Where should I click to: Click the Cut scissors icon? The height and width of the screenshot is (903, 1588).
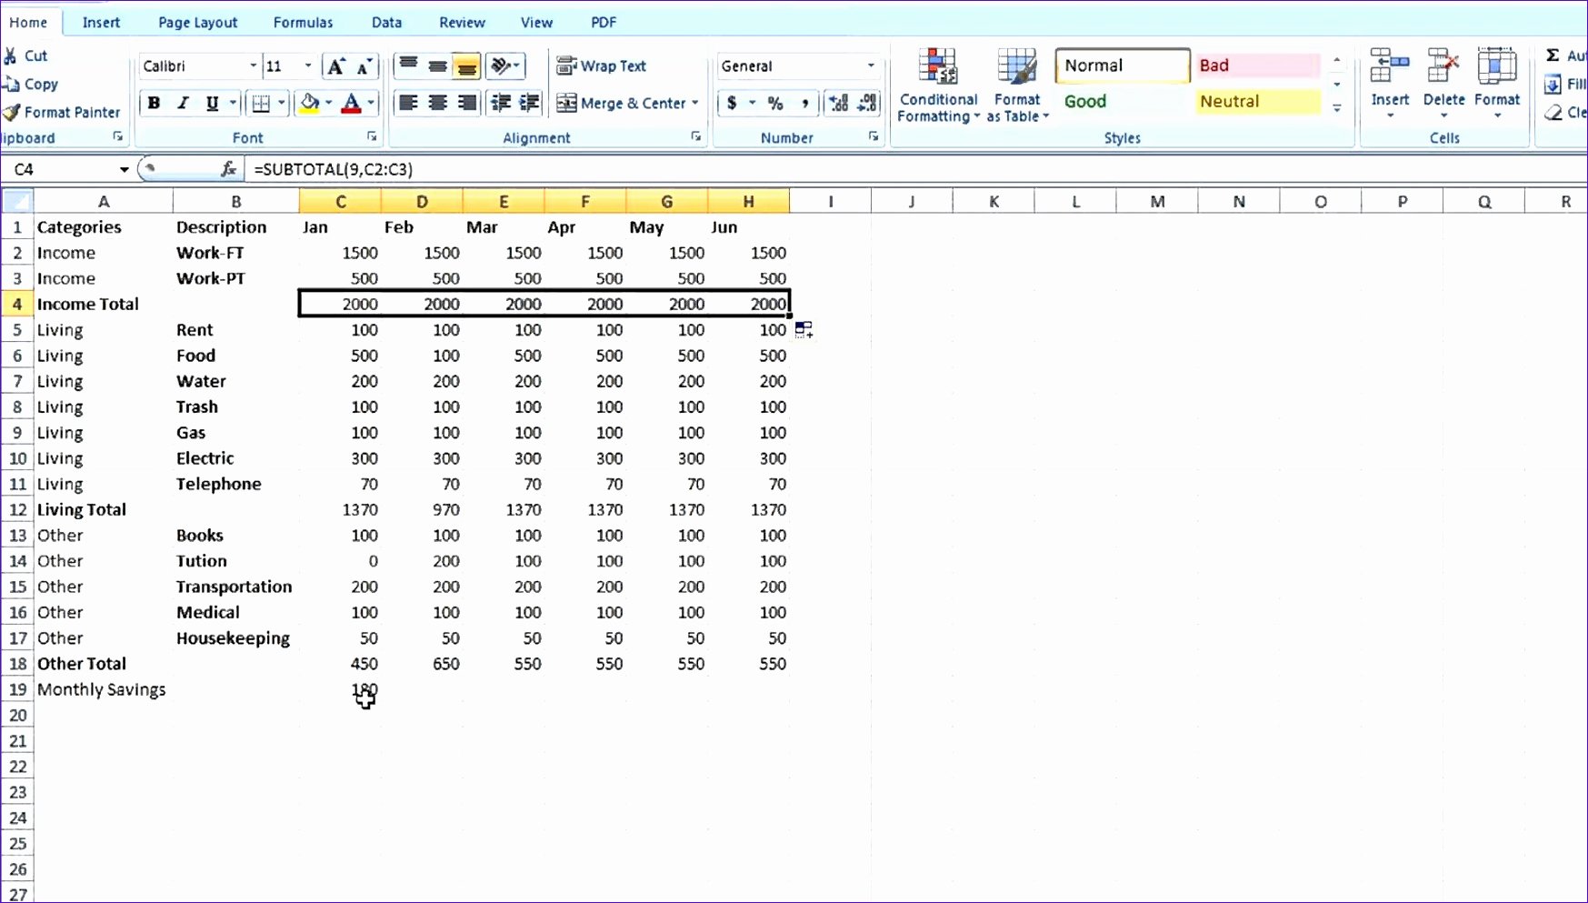click(11, 55)
